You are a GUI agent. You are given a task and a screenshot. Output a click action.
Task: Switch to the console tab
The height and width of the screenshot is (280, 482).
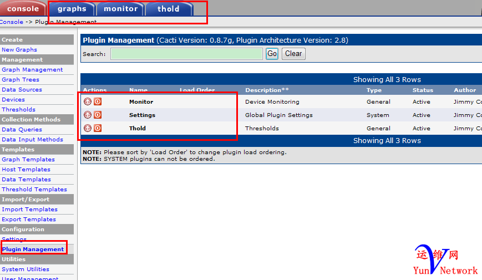click(23, 9)
